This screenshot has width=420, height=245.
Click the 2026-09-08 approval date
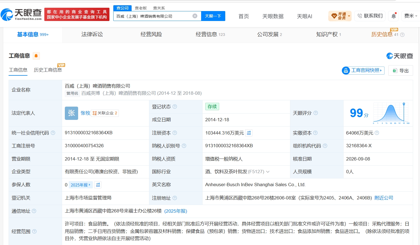point(358,159)
